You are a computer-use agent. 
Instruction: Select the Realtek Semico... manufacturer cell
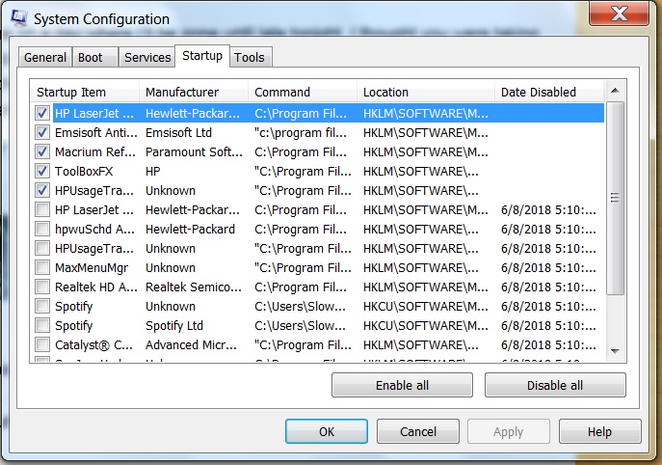click(x=194, y=287)
